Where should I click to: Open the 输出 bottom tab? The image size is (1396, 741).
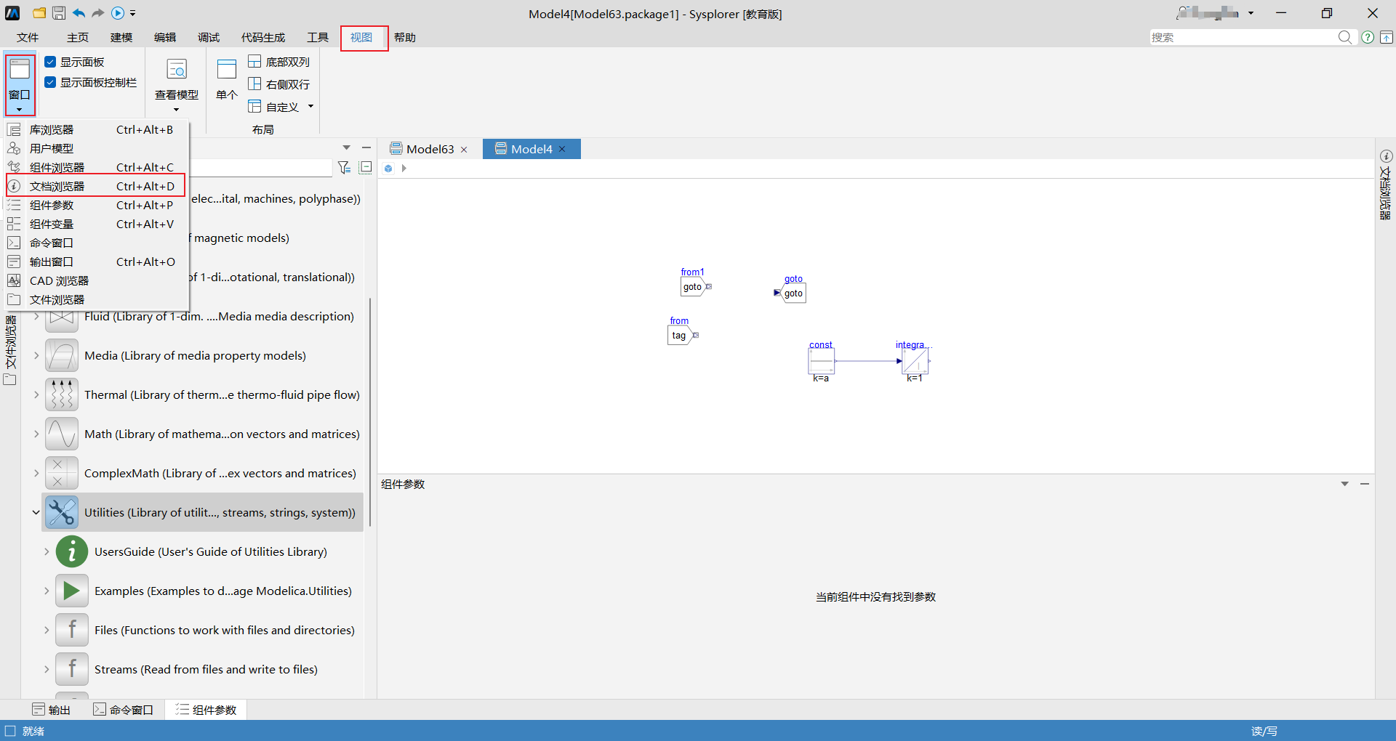52,710
